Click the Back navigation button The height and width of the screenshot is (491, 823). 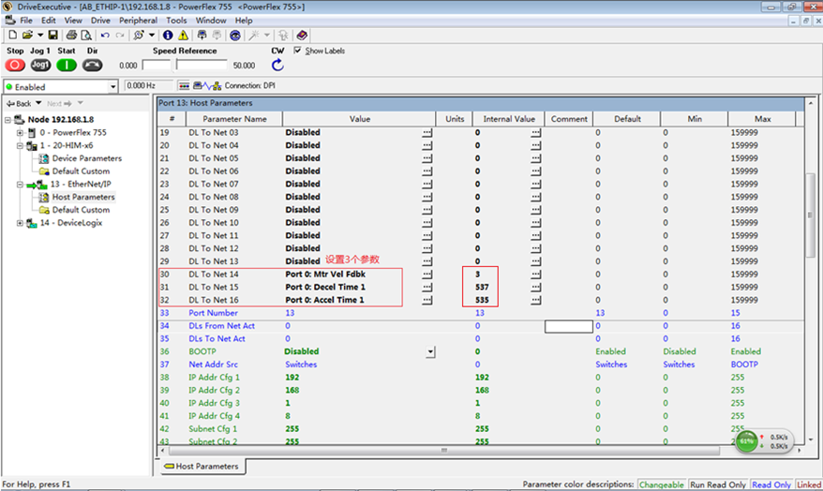pyautogui.click(x=20, y=103)
